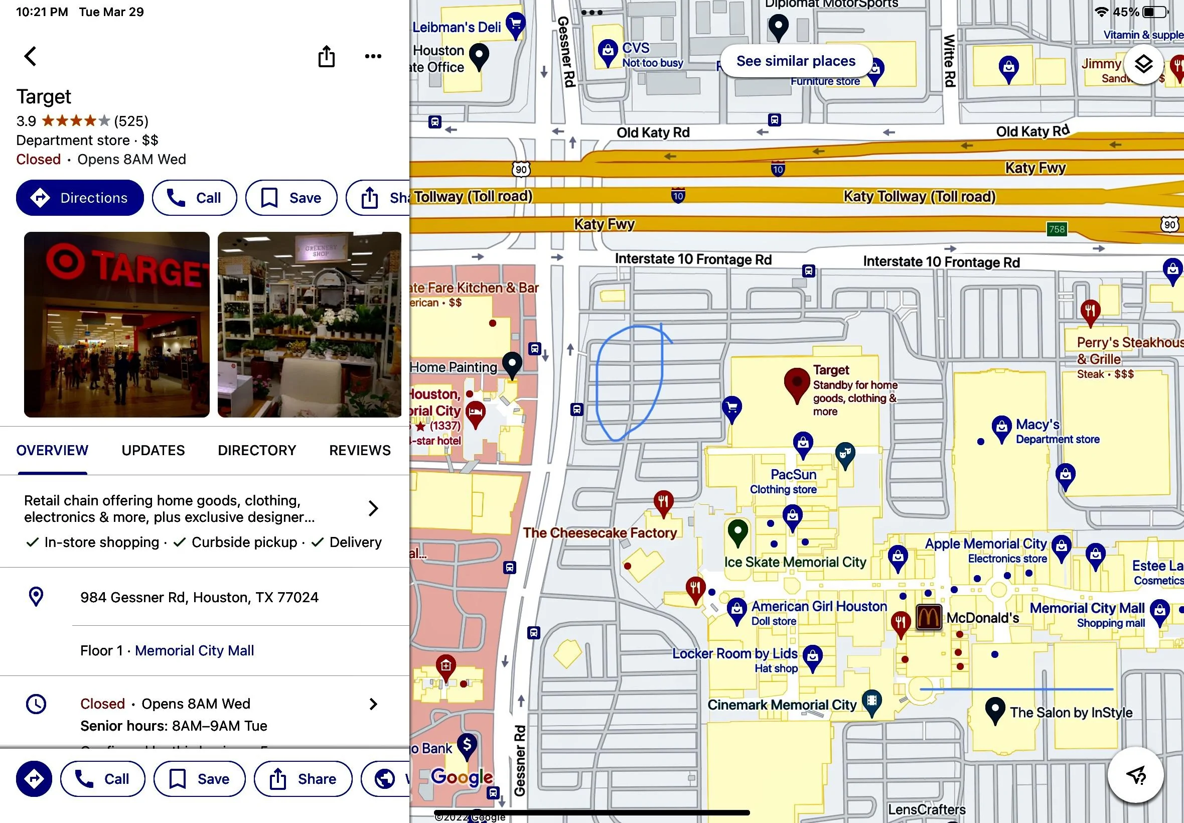Switch to the Overview tab
This screenshot has height=823, width=1184.
click(53, 451)
